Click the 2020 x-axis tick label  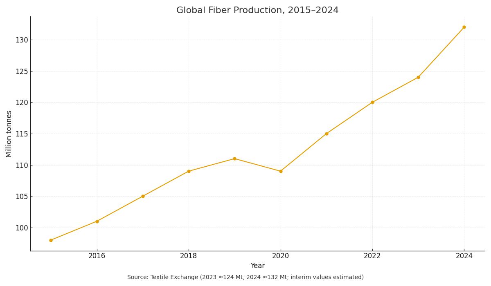click(280, 255)
